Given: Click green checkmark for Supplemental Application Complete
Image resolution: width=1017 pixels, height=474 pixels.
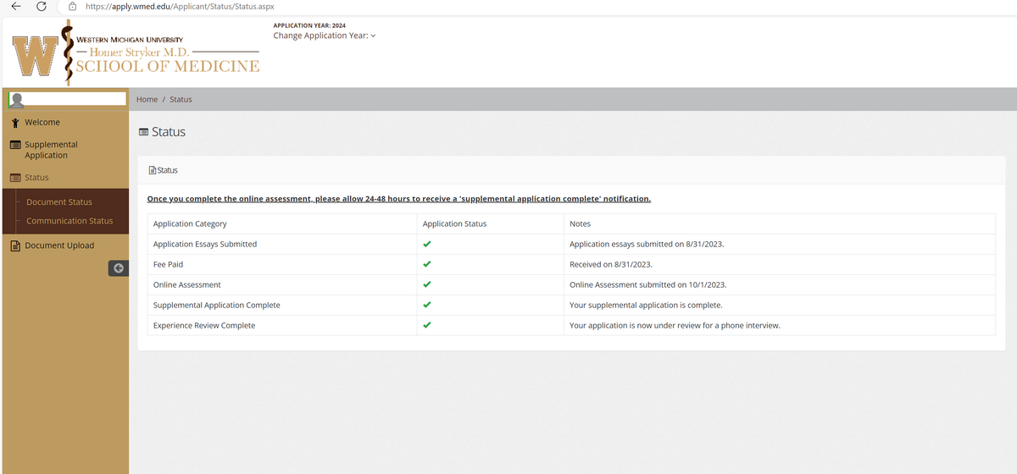Looking at the screenshot, I should point(427,305).
